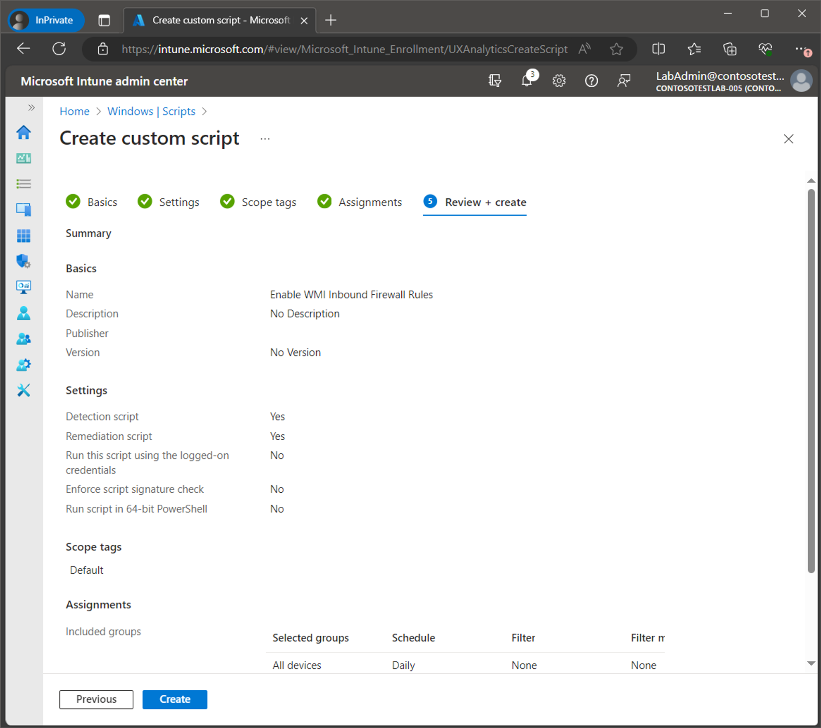Image resolution: width=821 pixels, height=728 pixels.
Task: Close the Create custom script blade
Action: 788,139
